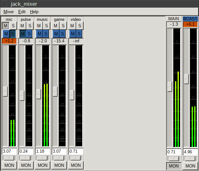The height and width of the screenshot is (171, 199).
Task: Click the mic channel name label
Action: click(9, 20)
